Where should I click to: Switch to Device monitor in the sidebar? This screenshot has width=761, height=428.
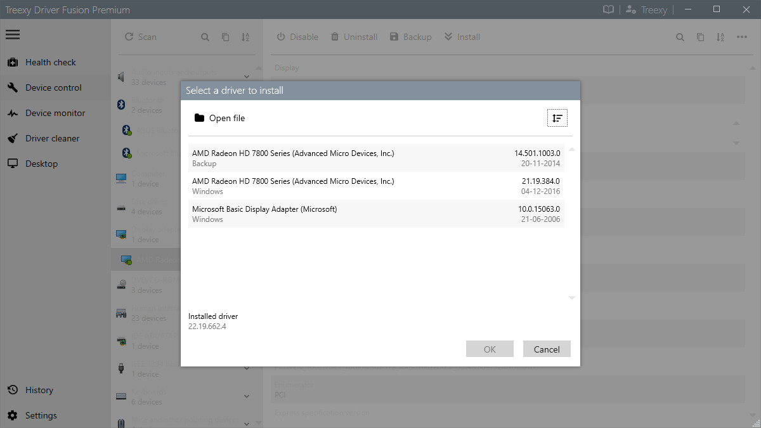click(x=55, y=113)
